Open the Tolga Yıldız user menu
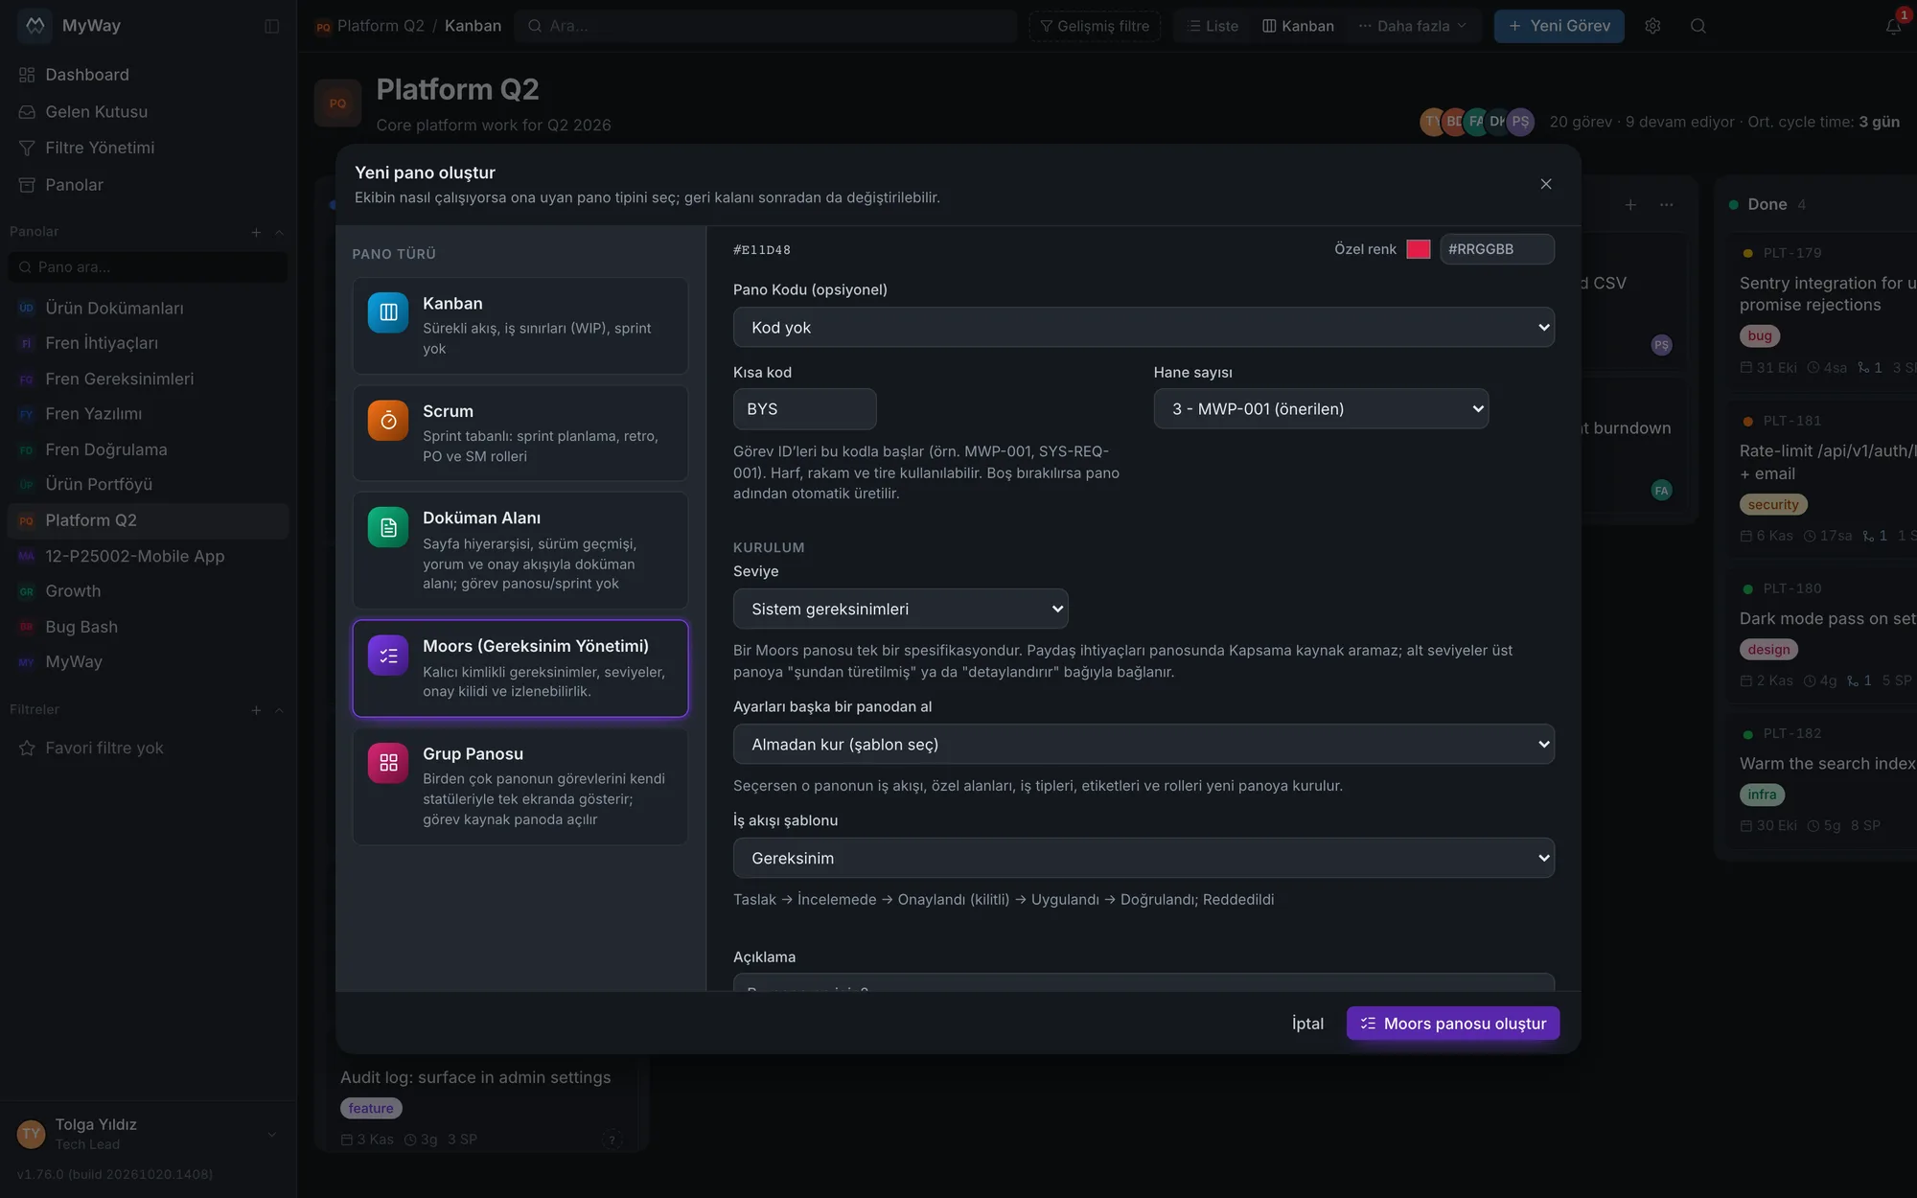 149,1134
